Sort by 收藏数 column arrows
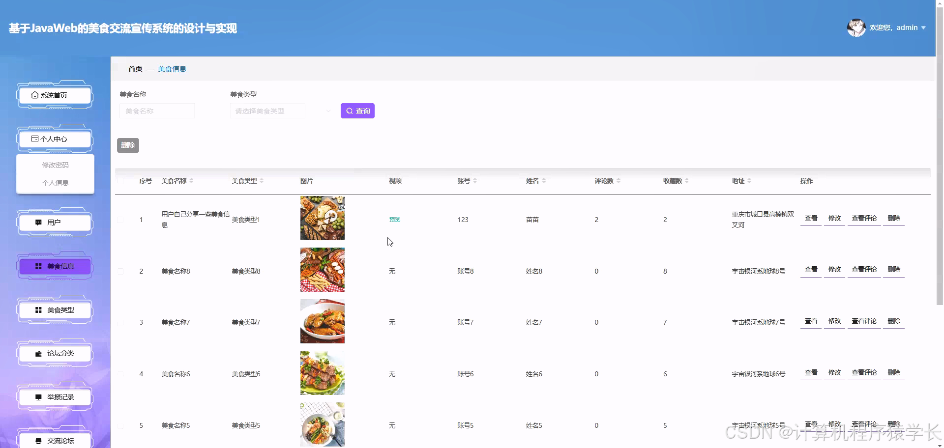The width and height of the screenshot is (944, 448). (x=687, y=181)
